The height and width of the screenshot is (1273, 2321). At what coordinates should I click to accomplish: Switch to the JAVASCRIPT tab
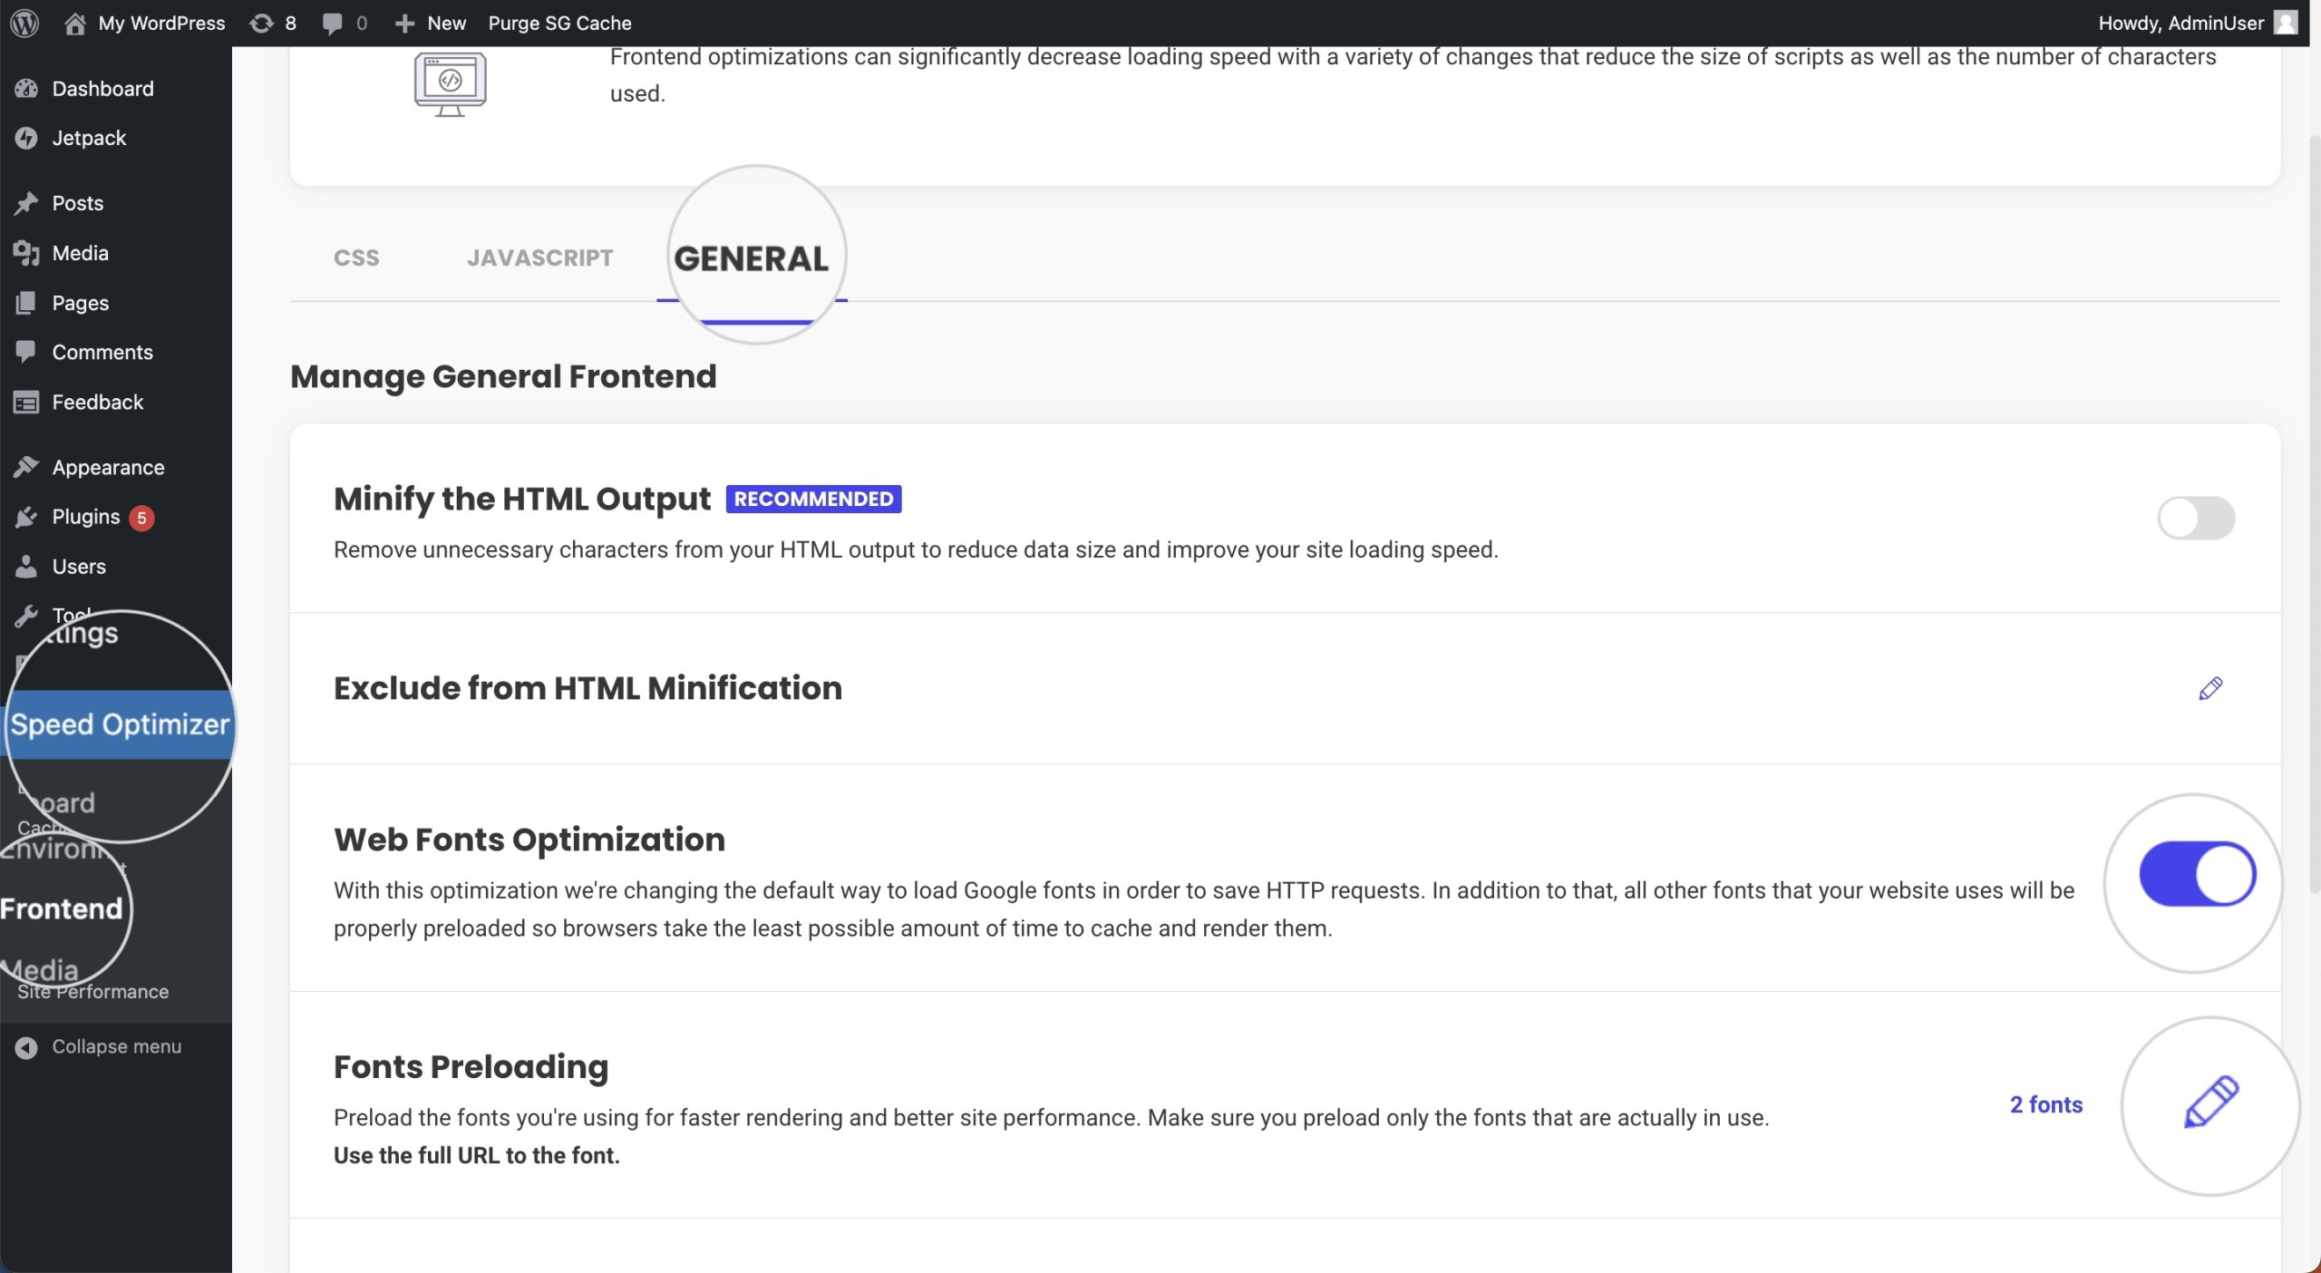pos(540,258)
